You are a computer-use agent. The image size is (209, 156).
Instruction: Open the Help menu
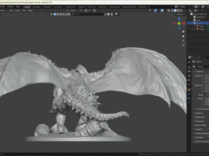[18, 6]
